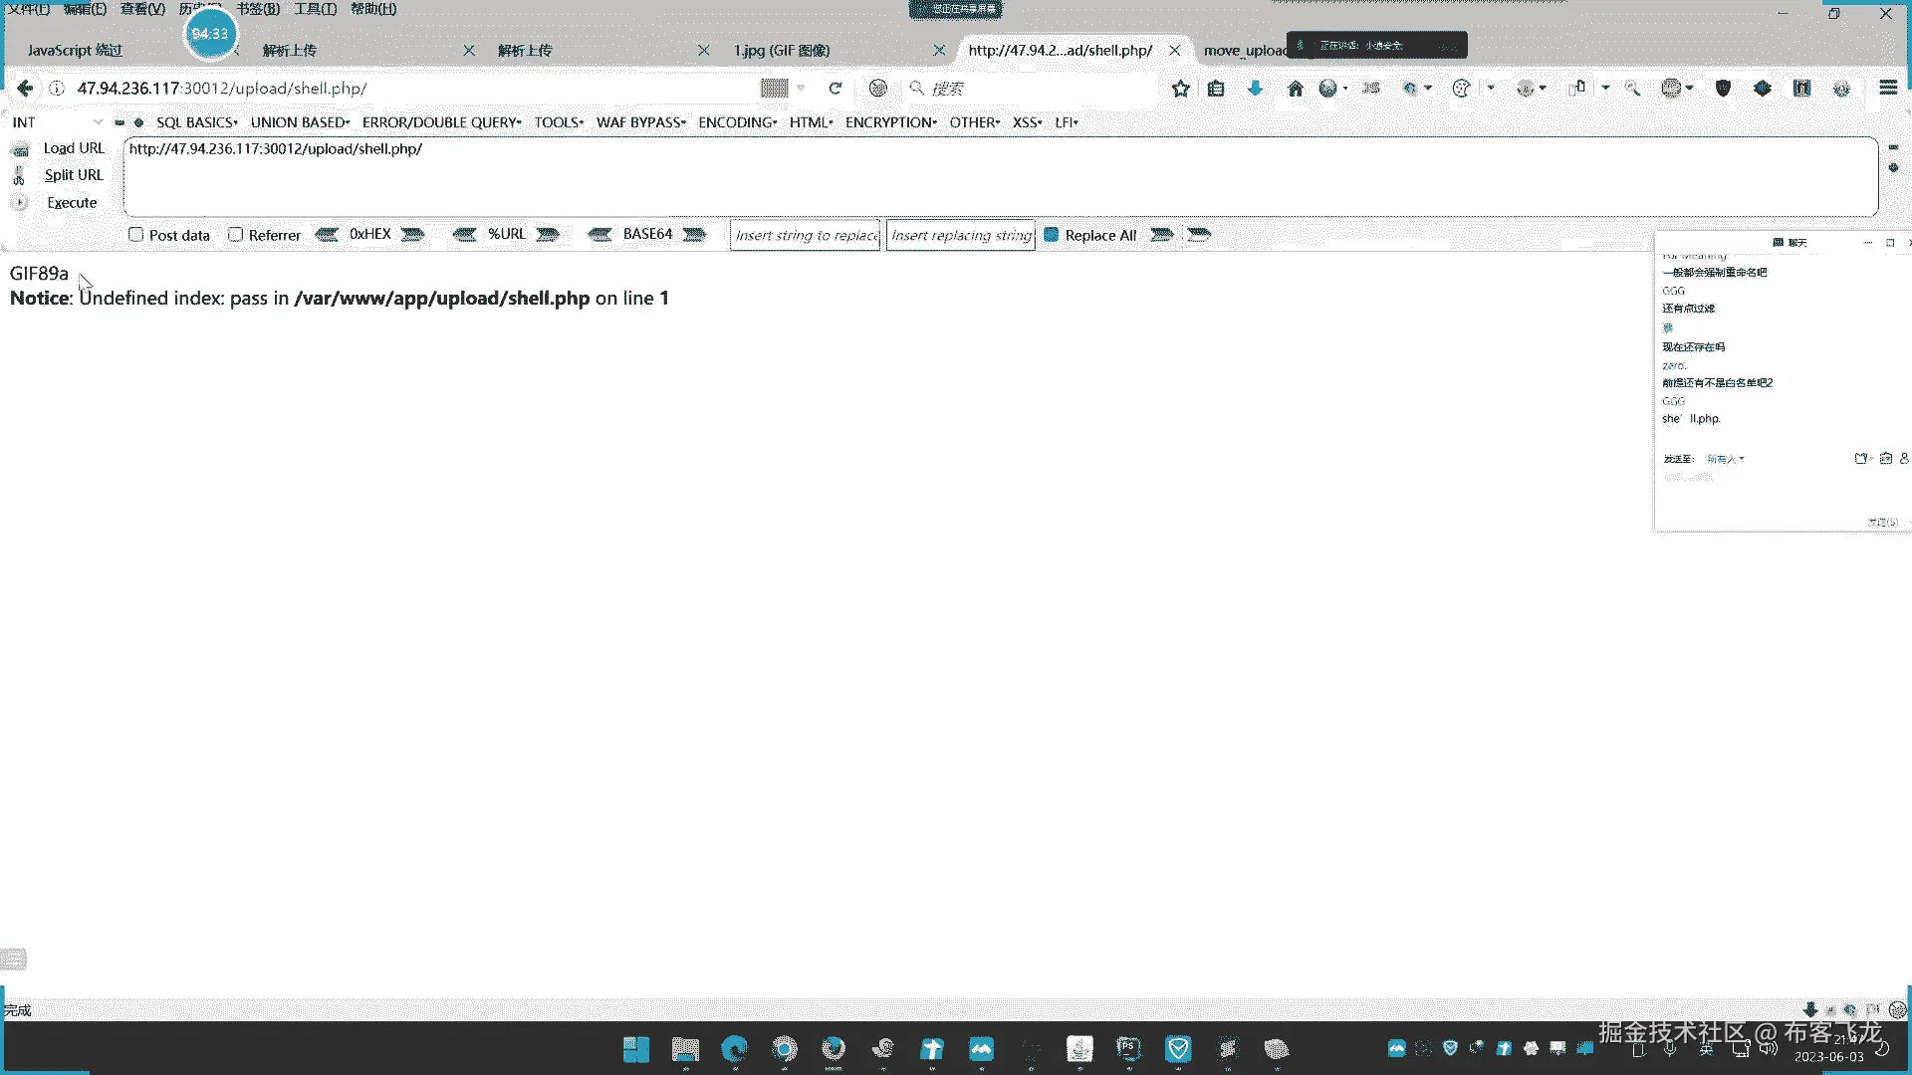Enable the Referrer checkbox
Viewport: 1912px width, 1075px height.
click(236, 235)
